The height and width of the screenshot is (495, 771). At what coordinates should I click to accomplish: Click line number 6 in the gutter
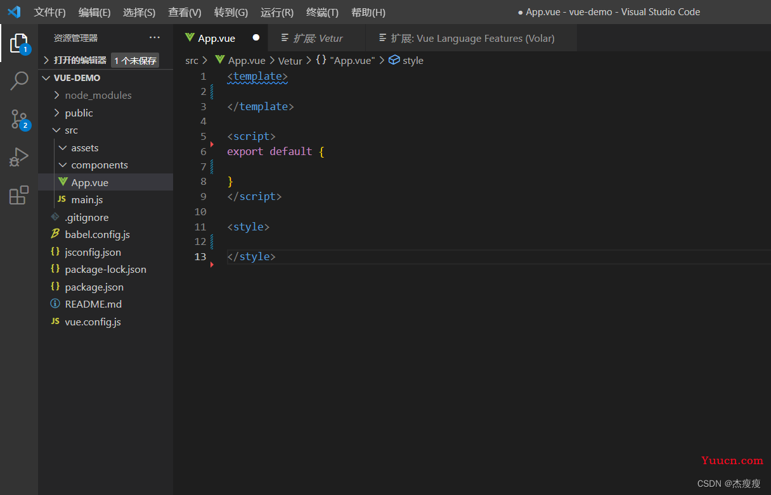pyautogui.click(x=203, y=151)
